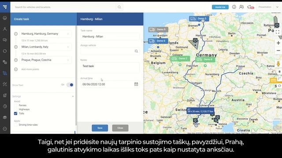
Task: Open the notifications icon with red badge
Action: click(x=250, y=7)
